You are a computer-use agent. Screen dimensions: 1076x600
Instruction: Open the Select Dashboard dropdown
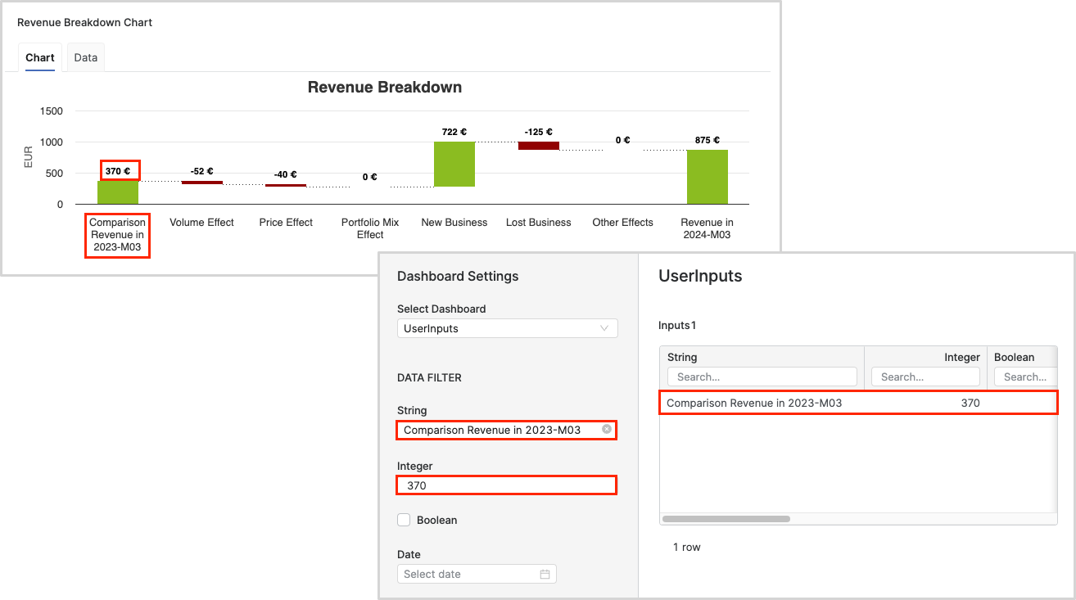pos(506,328)
